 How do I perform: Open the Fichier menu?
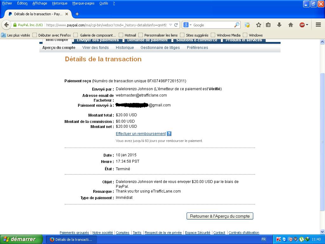click(7, 3)
